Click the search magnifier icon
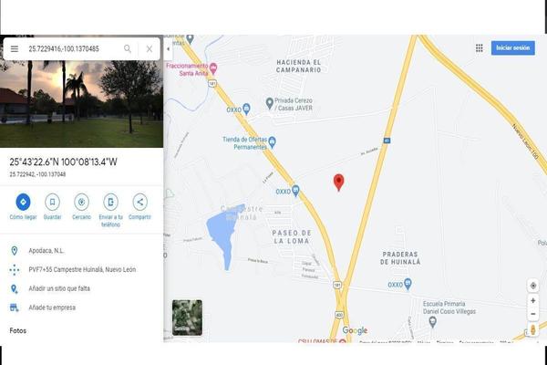Image resolution: width=547 pixels, height=365 pixels. coord(128,49)
